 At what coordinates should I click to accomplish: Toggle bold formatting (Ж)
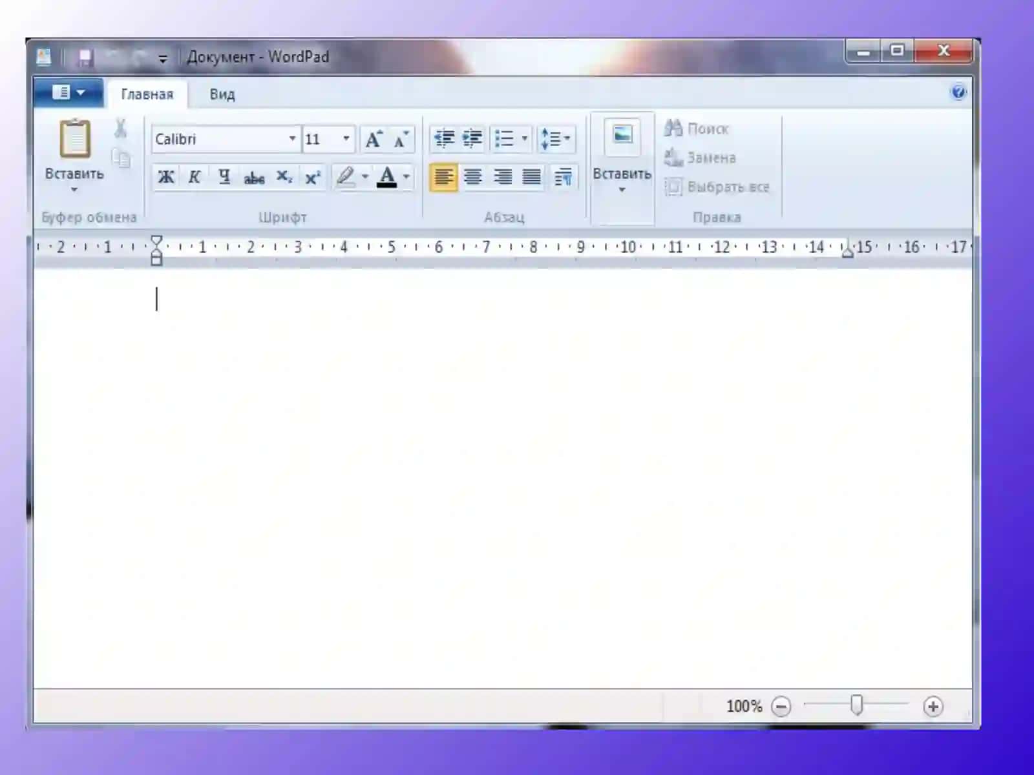tap(166, 177)
